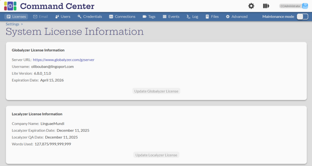Click the library bars icon in header
The width and height of the screenshot is (312, 166).
(266, 6)
